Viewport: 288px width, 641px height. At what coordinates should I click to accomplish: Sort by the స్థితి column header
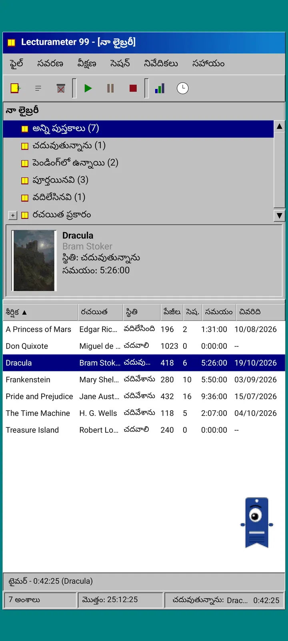141,312
